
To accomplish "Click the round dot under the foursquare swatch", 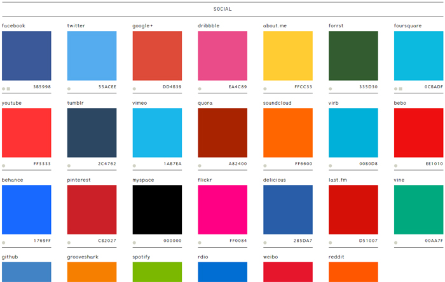I will click(x=396, y=89).
